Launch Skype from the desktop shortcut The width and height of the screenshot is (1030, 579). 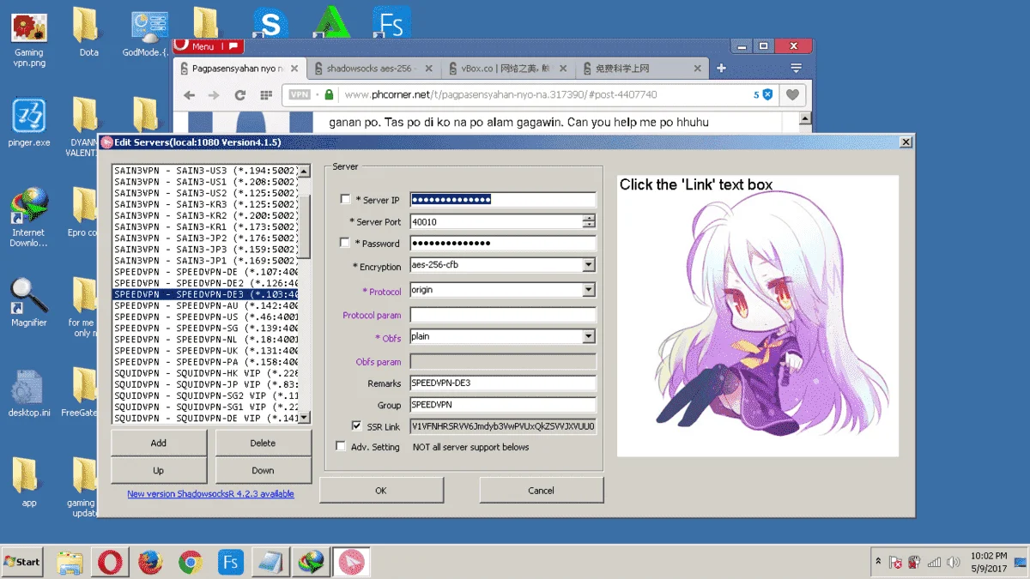[x=270, y=24]
